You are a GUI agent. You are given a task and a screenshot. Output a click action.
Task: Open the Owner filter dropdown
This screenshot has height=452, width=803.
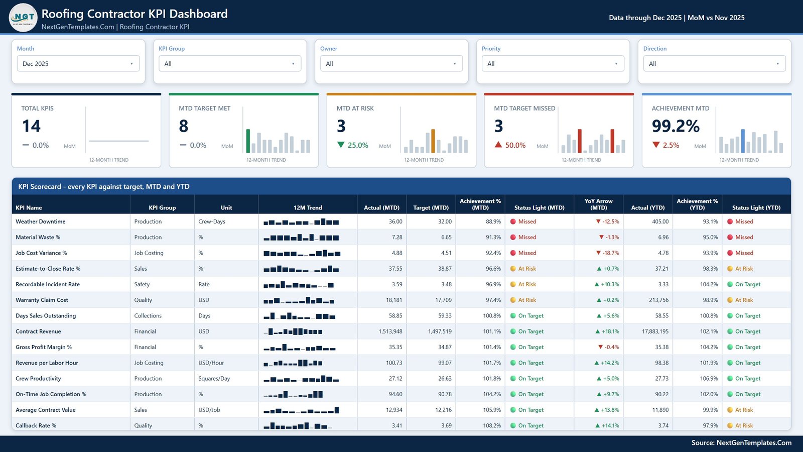(x=391, y=64)
